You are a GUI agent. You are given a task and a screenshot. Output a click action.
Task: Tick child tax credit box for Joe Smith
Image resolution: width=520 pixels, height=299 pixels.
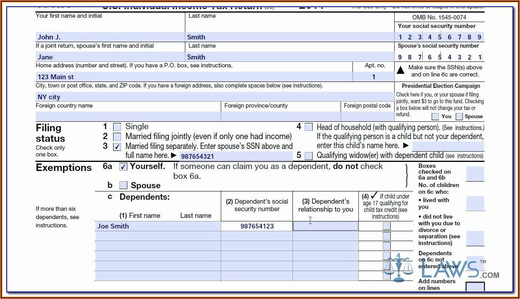387,226
